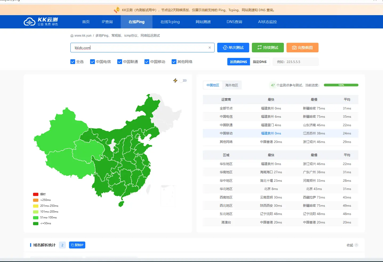This screenshot has height=262, width=383.
Task: Click the 港澳台 region row label
Action: [x=226, y=222]
